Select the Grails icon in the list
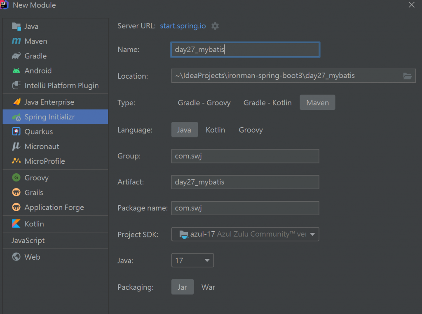Viewport: 422px width, 314px height. pos(16,193)
